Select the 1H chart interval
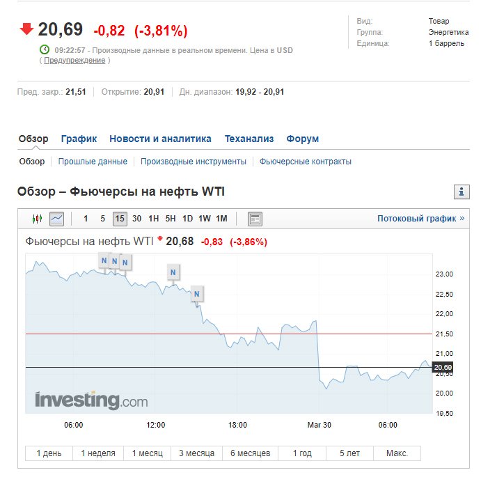Image resolution: width=481 pixels, height=484 pixels. (x=153, y=219)
